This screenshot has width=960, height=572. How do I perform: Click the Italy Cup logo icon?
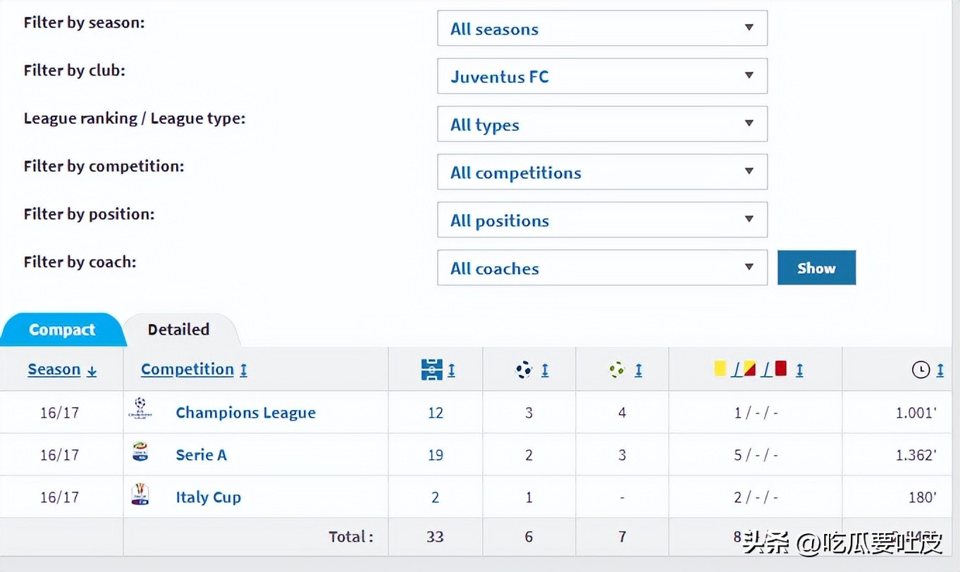pos(140,495)
